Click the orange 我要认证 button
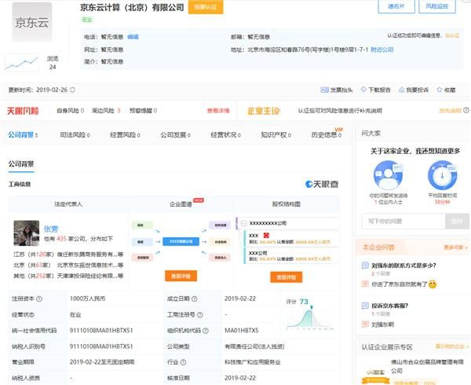This screenshot has height=385, width=471. click(206, 7)
